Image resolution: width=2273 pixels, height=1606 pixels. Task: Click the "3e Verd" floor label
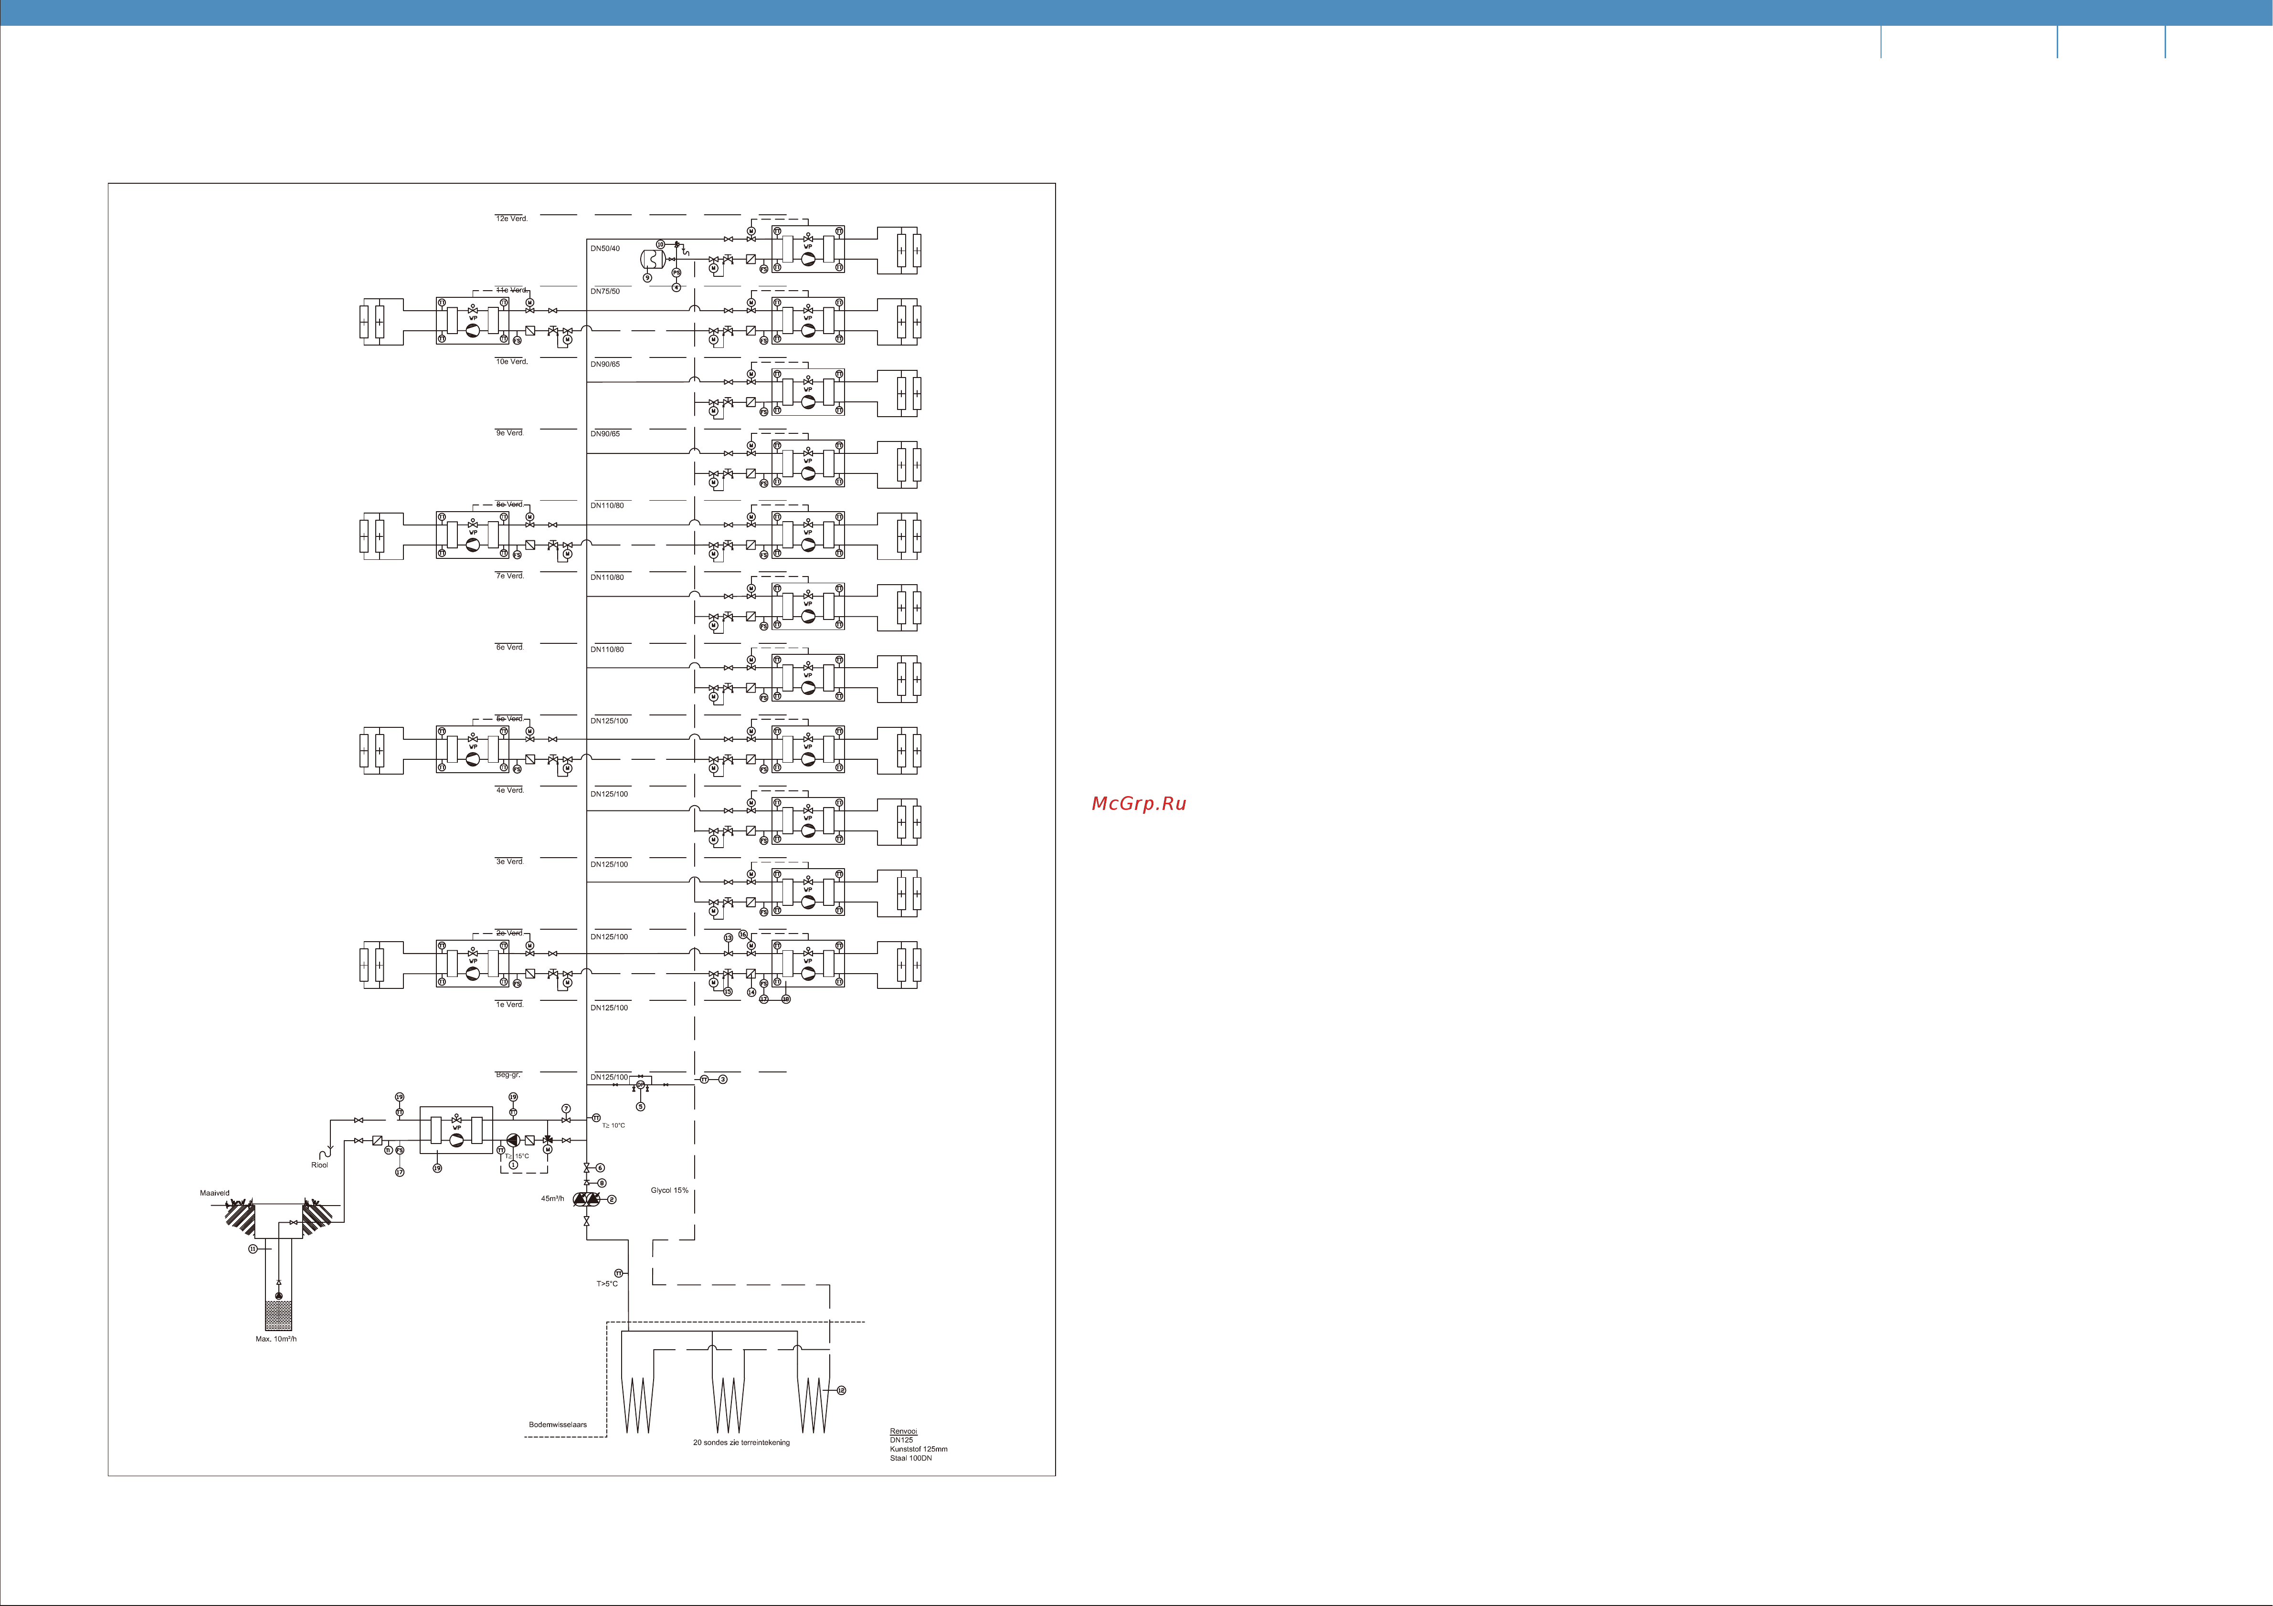510,861
